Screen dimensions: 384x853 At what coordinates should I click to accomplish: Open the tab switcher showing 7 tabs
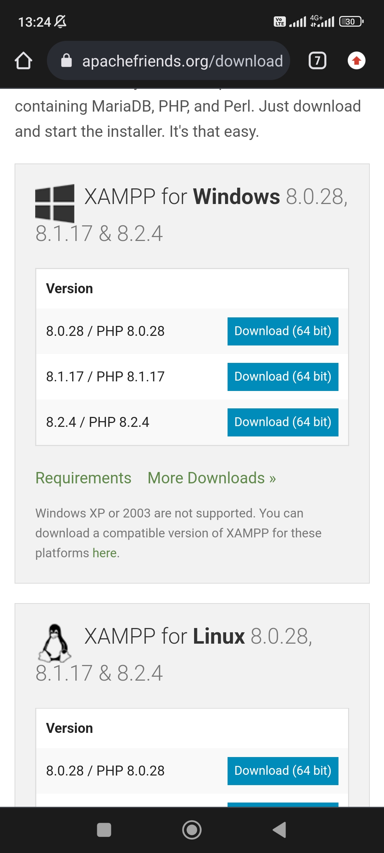point(317,61)
